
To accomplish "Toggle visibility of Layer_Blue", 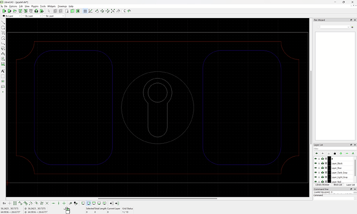I will pos(316,168).
